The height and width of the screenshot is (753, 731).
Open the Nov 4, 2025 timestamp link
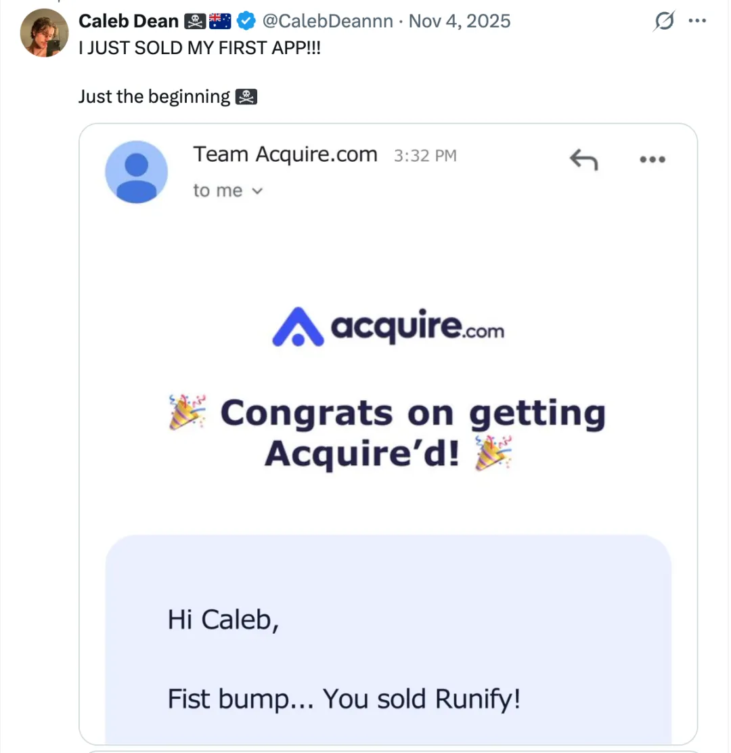point(460,22)
